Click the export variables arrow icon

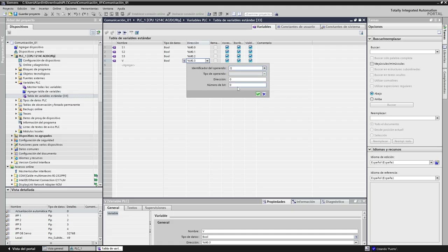coord(119,33)
